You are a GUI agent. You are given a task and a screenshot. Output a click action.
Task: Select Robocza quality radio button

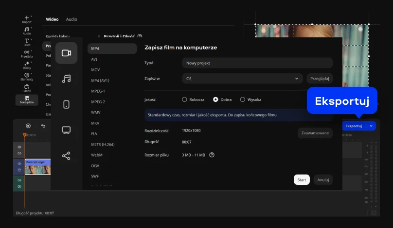(184, 99)
